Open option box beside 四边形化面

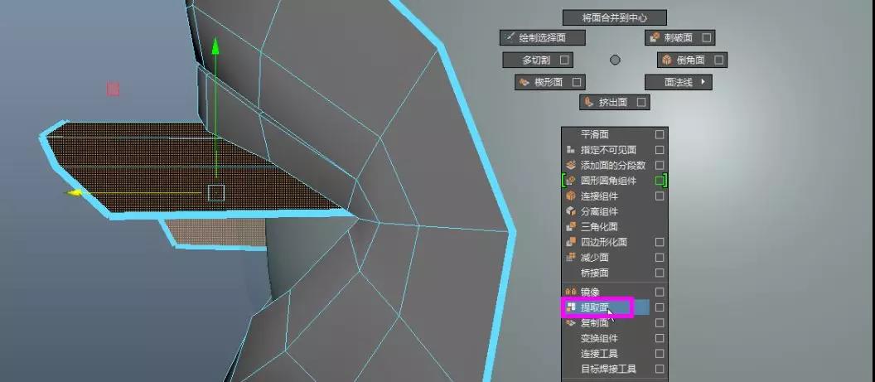pos(660,243)
